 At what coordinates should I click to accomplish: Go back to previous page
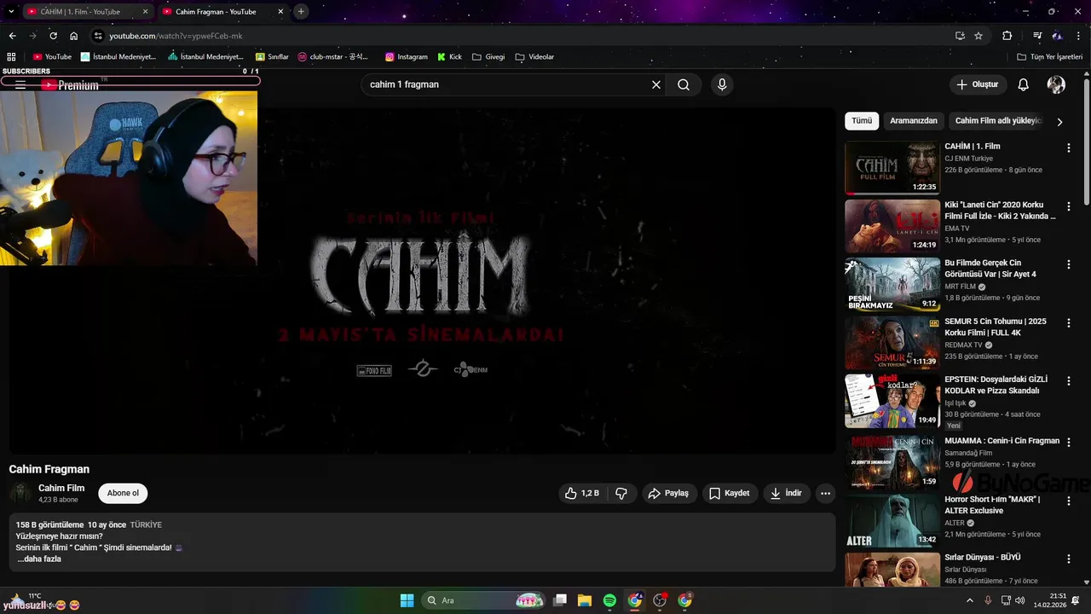pos(12,36)
